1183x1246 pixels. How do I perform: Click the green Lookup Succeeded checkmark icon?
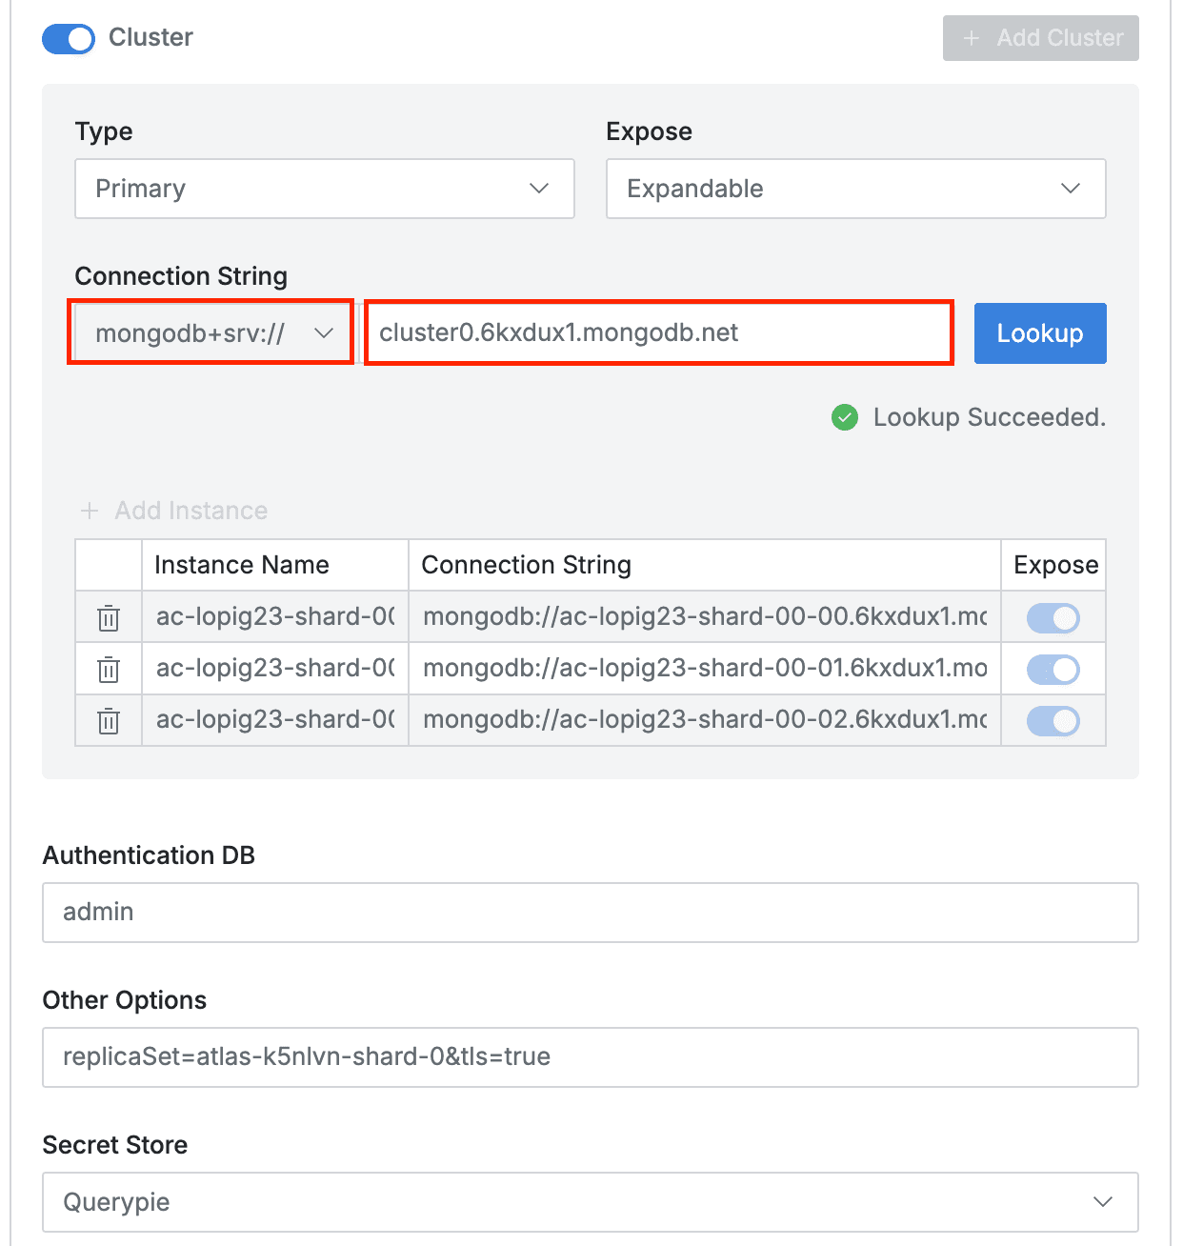[x=844, y=417]
